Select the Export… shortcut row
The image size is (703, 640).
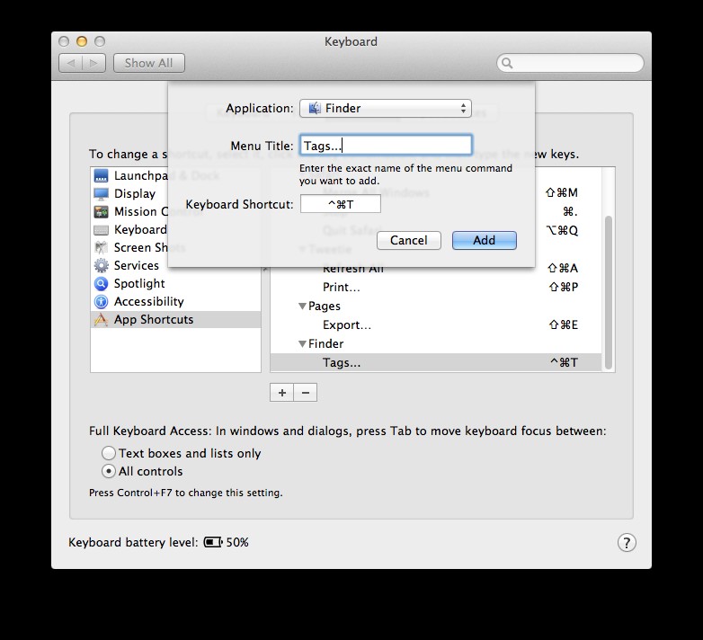tap(436, 324)
